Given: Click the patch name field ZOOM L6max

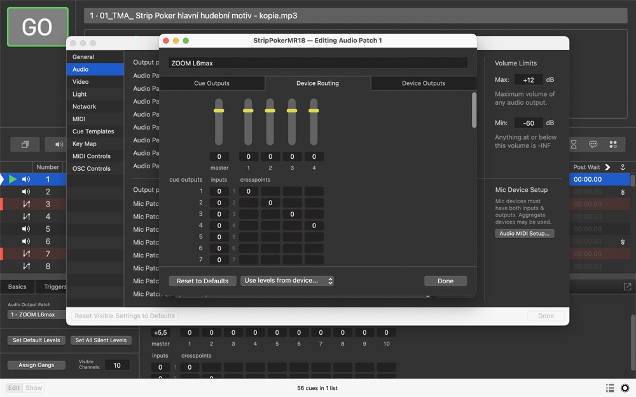Looking at the screenshot, I should pyautogui.click(x=318, y=63).
